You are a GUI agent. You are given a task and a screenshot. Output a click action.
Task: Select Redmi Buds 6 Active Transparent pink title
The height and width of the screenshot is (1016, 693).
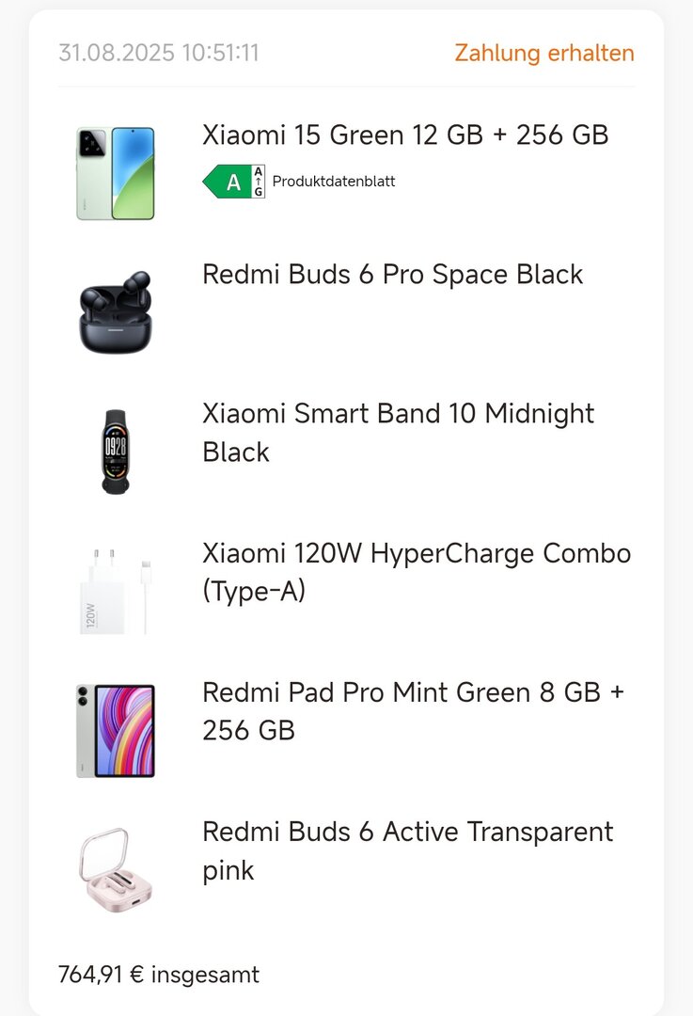tap(408, 850)
